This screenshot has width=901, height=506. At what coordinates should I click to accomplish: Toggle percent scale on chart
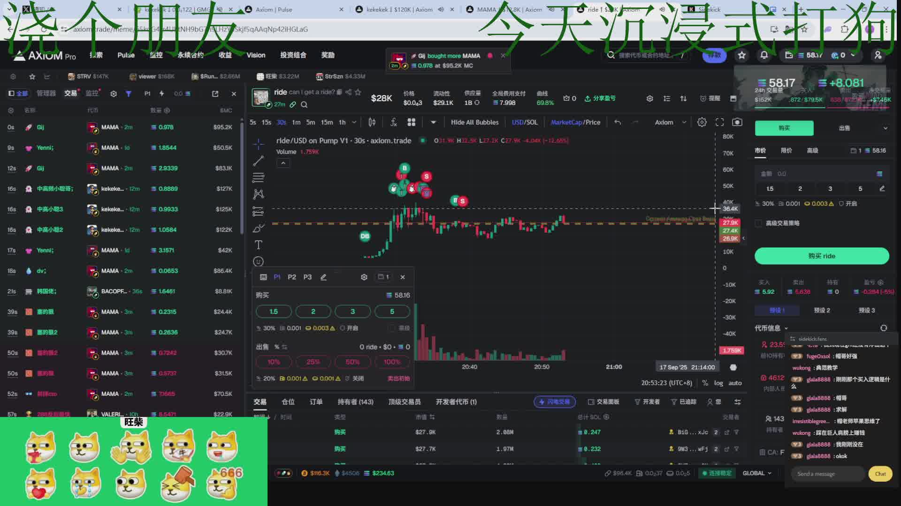pyautogui.click(x=705, y=383)
